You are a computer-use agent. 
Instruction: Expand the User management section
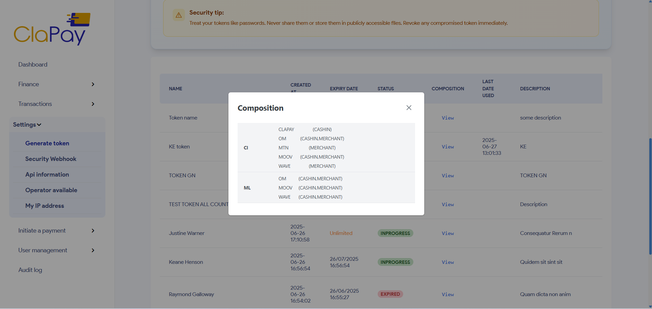42,250
